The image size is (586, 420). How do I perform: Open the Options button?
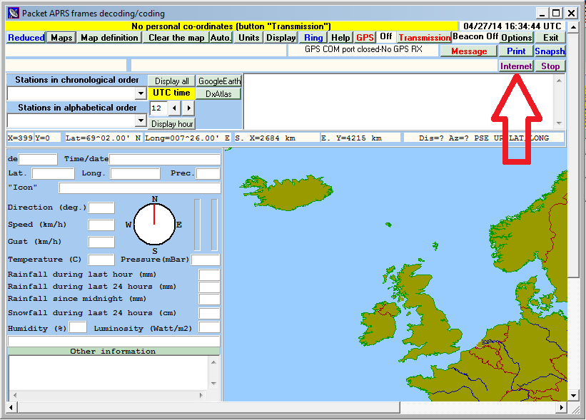pos(517,38)
